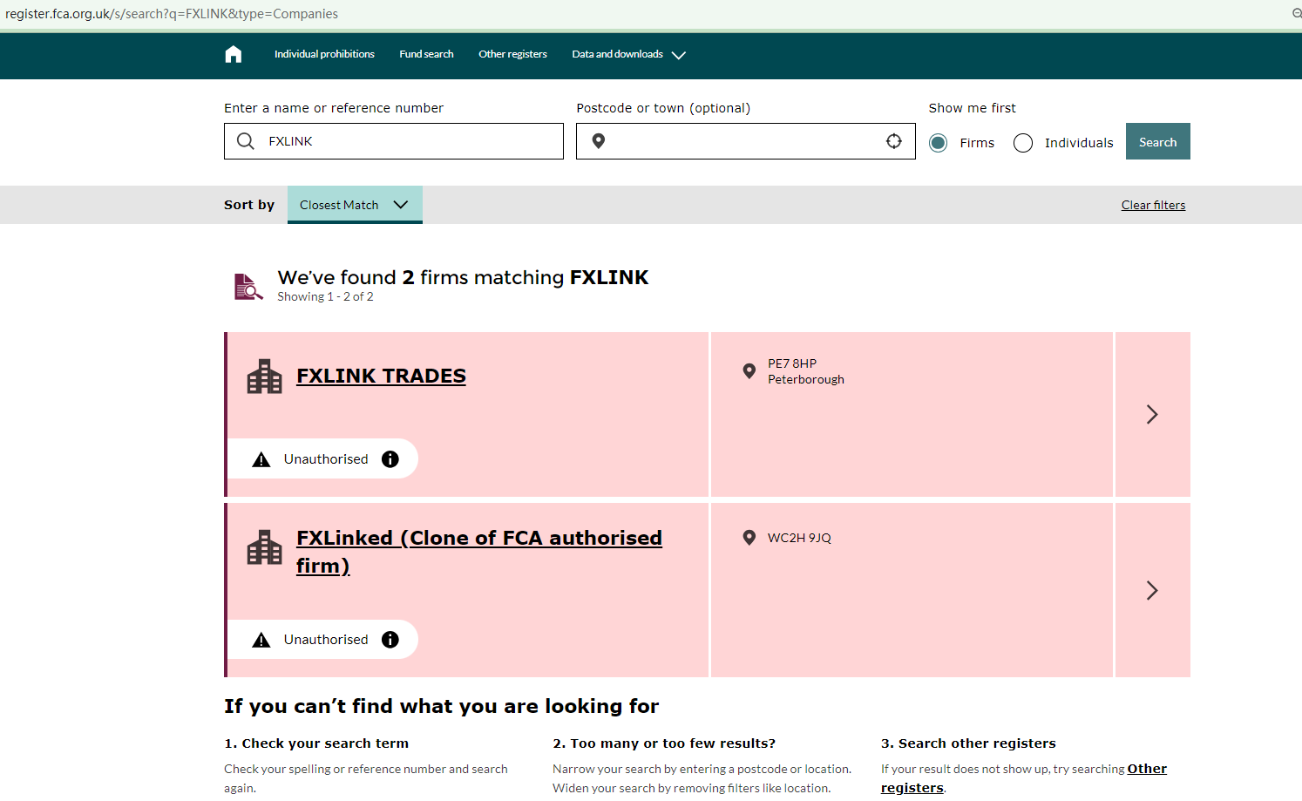This screenshot has height=801, width=1302.
Task: Select the Individuals radio button
Action: 1023,143
